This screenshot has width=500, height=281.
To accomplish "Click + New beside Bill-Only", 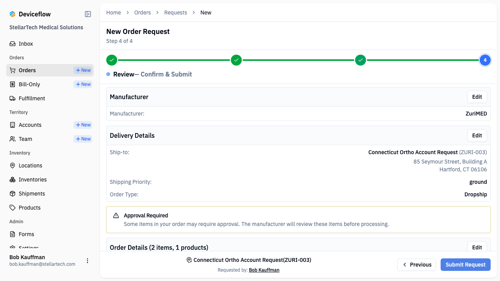I will 83,84.
